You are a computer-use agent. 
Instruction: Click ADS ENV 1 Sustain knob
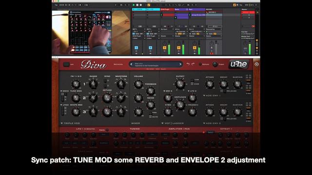(237, 84)
